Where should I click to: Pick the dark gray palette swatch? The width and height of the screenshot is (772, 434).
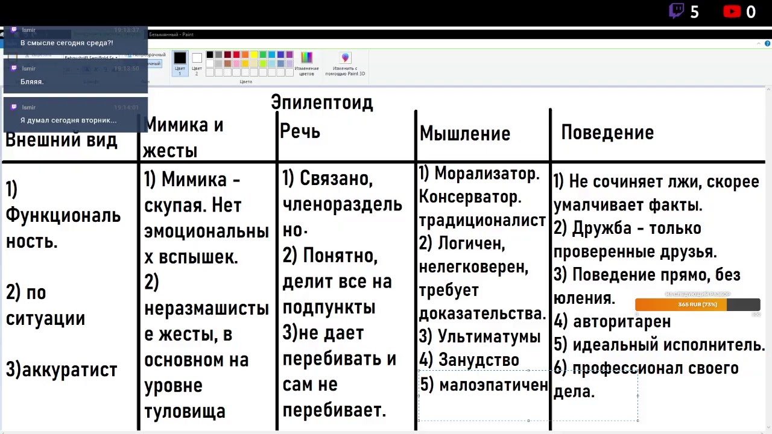(x=218, y=54)
